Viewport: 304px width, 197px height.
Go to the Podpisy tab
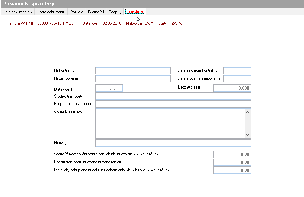tap(115, 12)
